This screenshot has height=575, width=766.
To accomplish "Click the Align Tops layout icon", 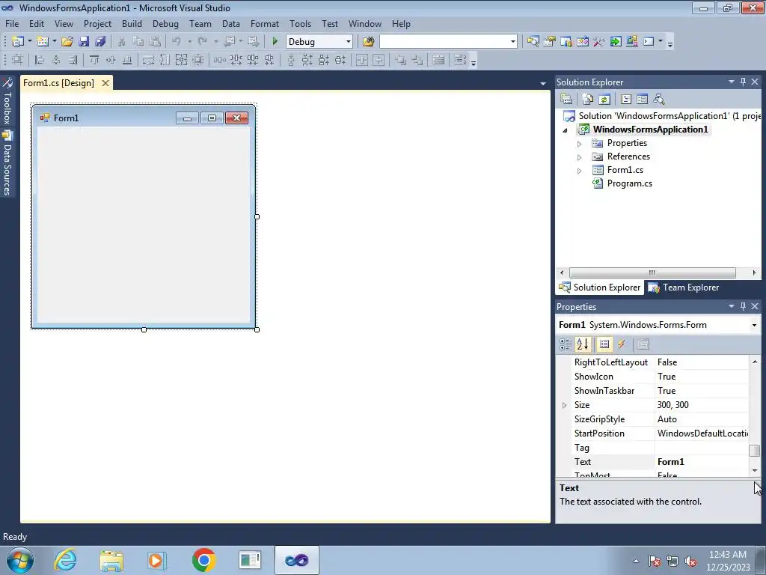I will tap(94, 60).
